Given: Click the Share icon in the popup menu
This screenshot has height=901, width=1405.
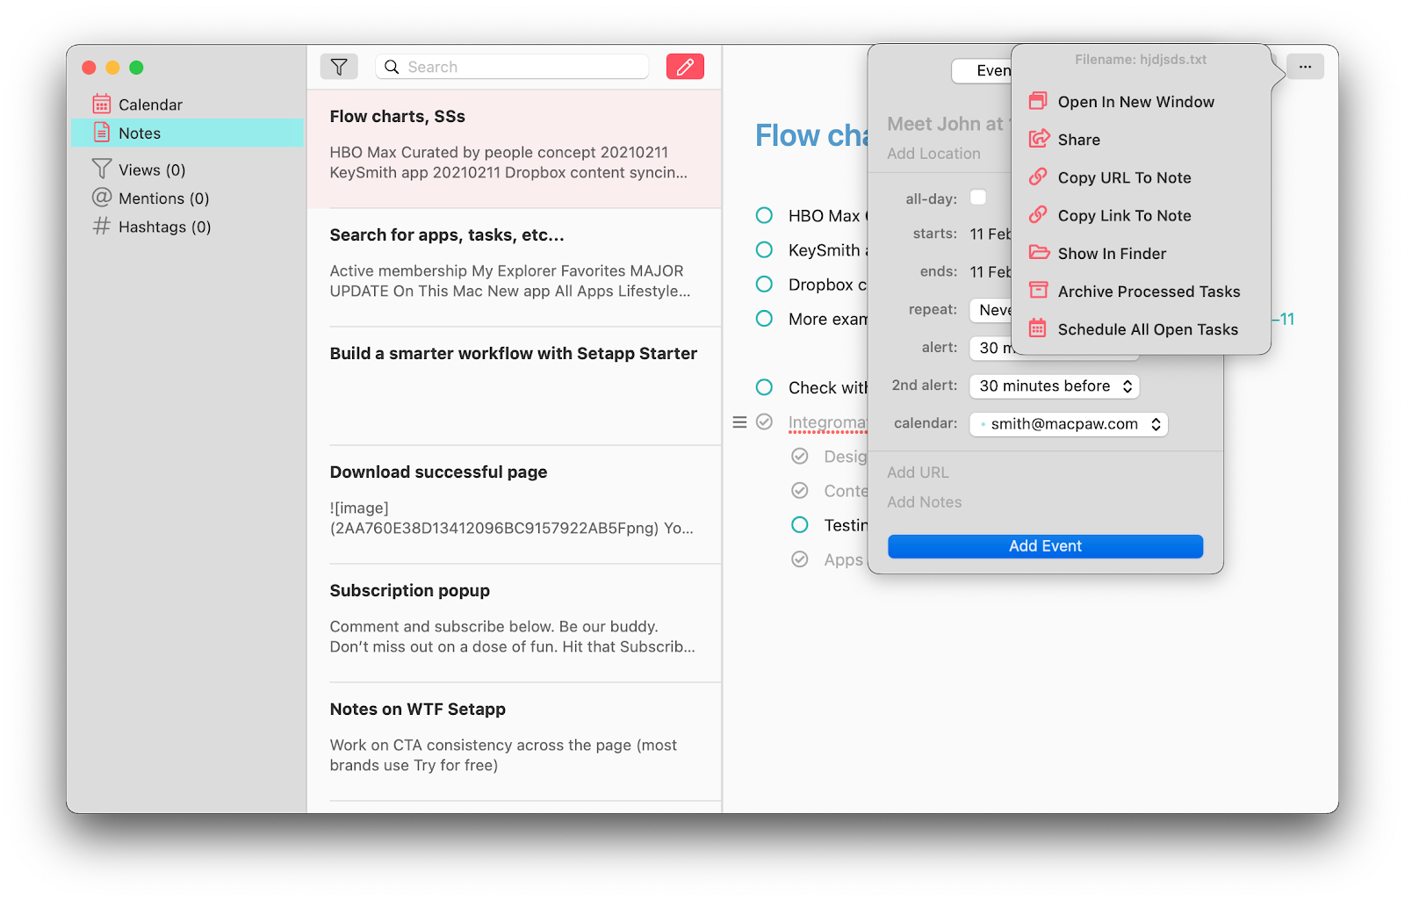Looking at the screenshot, I should [1040, 139].
